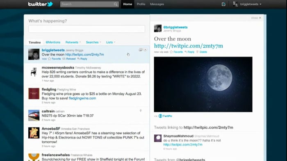The width and height of the screenshot is (287, 161).
Task: Click the What's happening tweet box
Action: (87, 29)
